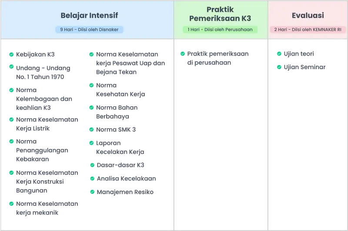348x231 pixels.
Task: Click the green check icon in the Praktik Pemeriksaan K3 panel
Action: click(183, 54)
